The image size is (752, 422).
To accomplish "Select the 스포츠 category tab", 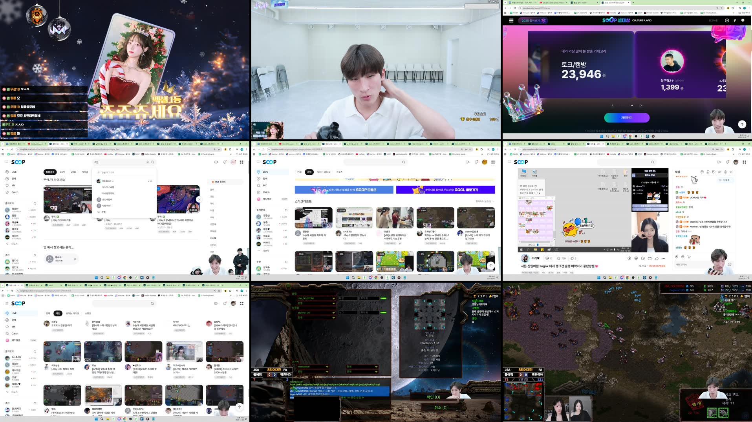I will click(339, 172).
